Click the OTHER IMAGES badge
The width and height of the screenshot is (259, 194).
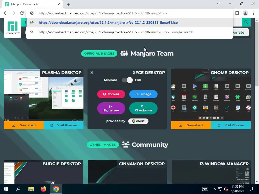pos(103,145)
